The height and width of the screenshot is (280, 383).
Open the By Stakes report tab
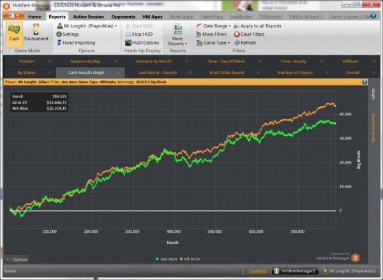coord(27,73)
